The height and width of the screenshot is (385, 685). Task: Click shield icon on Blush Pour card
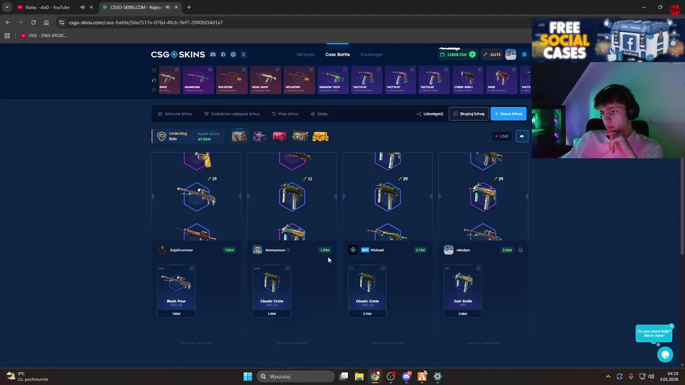(x=192, y=268)
